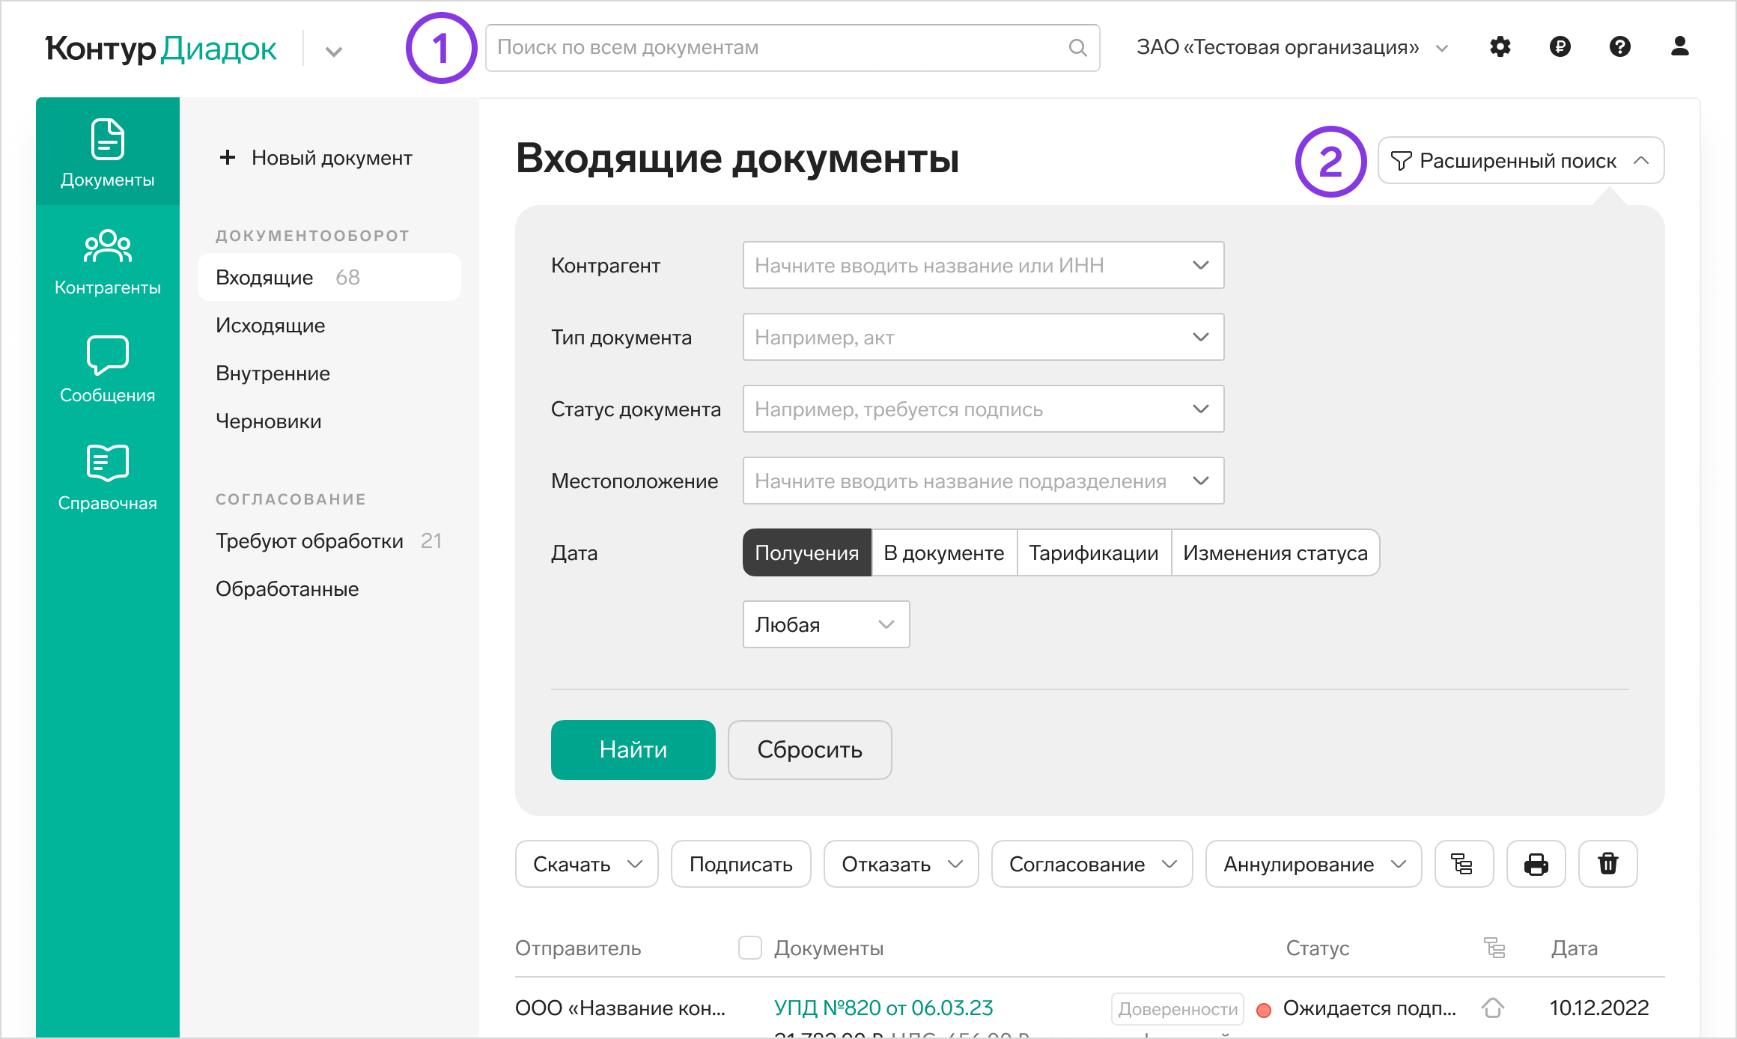Open Внутренние folder
1737x1039 pixels.
(273, 373)
